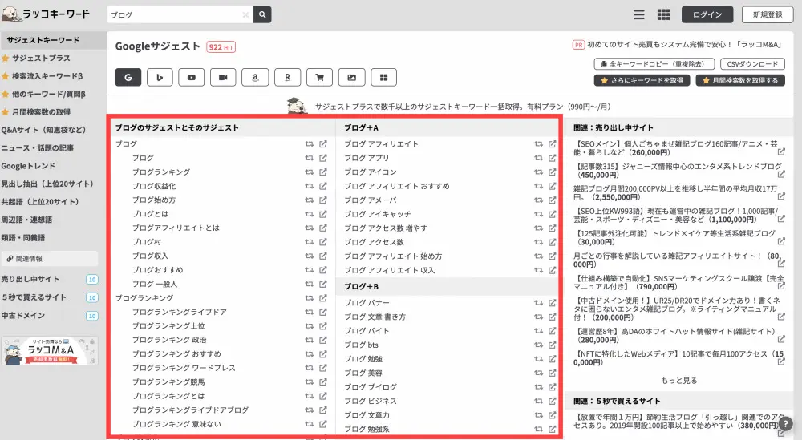Click the CSVダウンロード button

tap(752, 64)
